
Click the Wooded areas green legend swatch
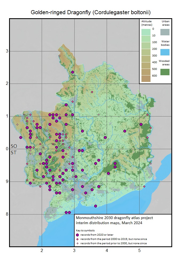click(165, 71)
